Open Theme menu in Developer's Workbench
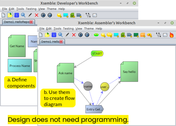This screenshot has height=126, width=176. click(x=51, y=9)
